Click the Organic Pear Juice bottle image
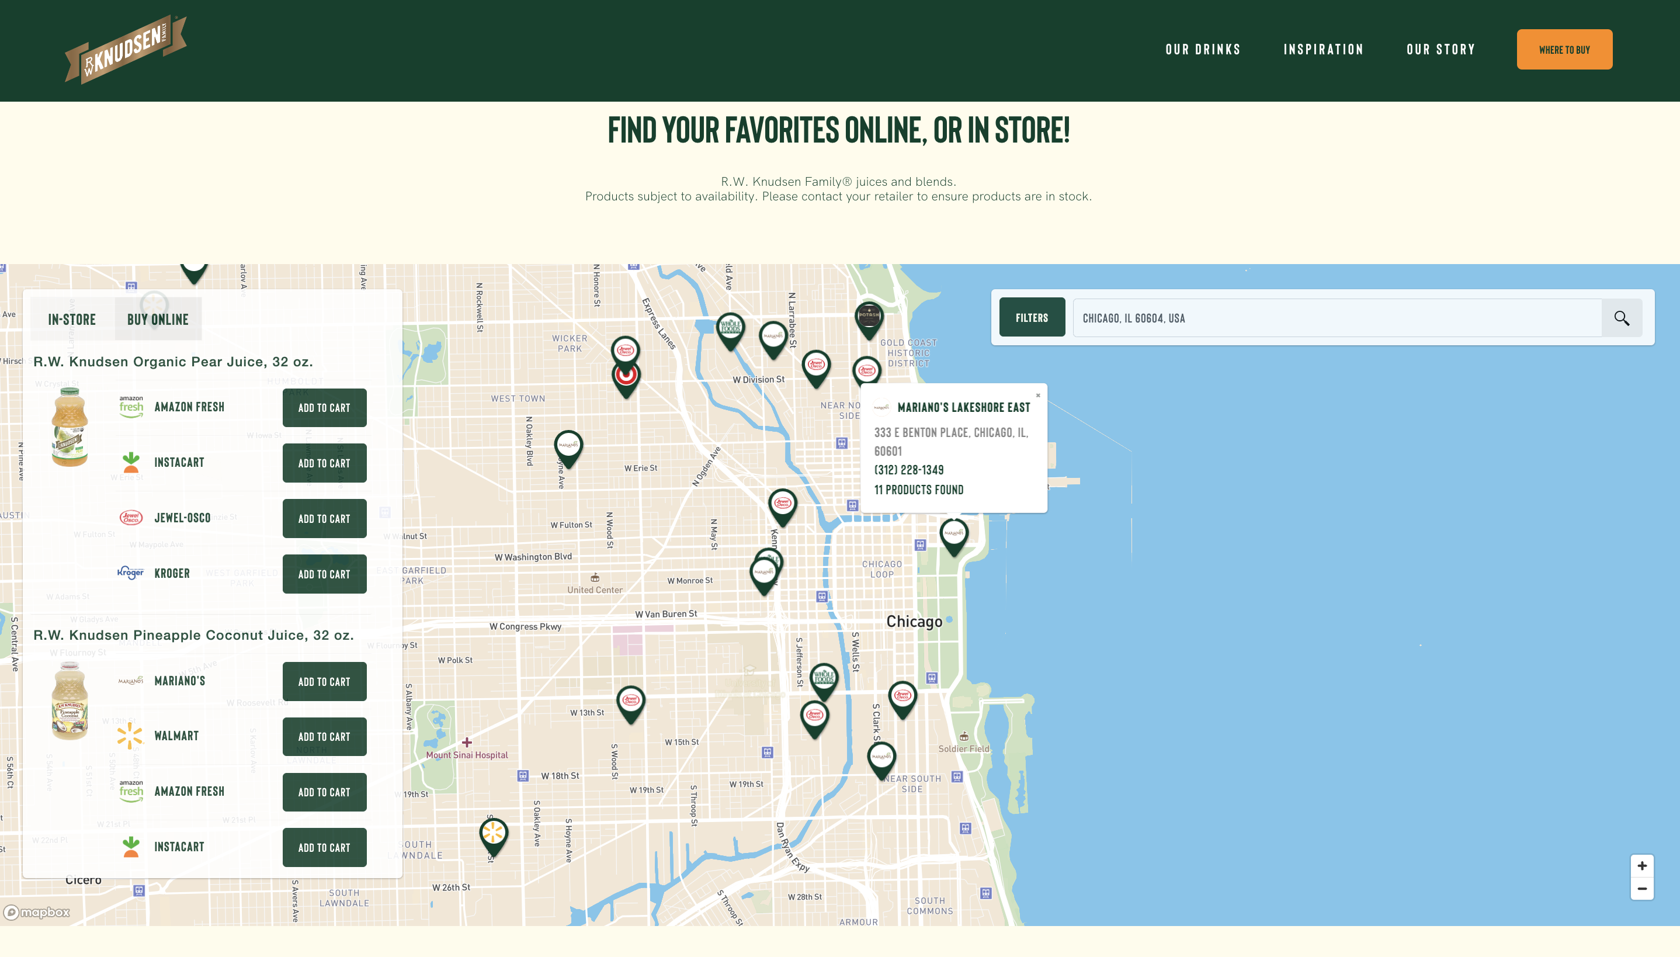 click(70, 427)
